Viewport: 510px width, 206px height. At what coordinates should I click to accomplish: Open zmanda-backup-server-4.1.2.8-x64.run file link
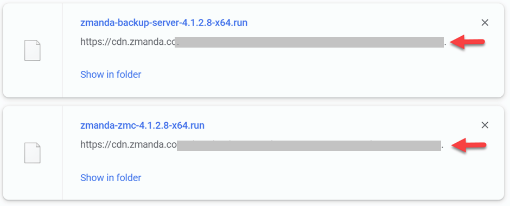(x=164, y=23)
